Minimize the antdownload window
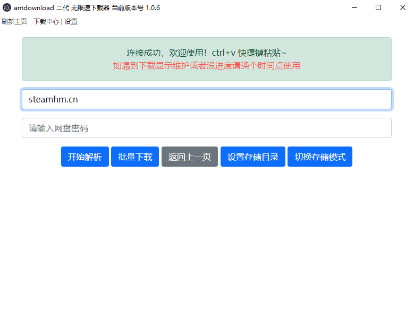 [354, 7]
